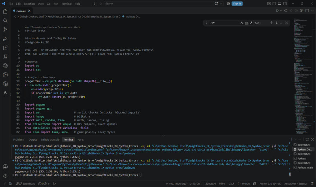Viewport: 316px width, 187px height.
Task: Close the bottom panel
Action: pos(312,139)
